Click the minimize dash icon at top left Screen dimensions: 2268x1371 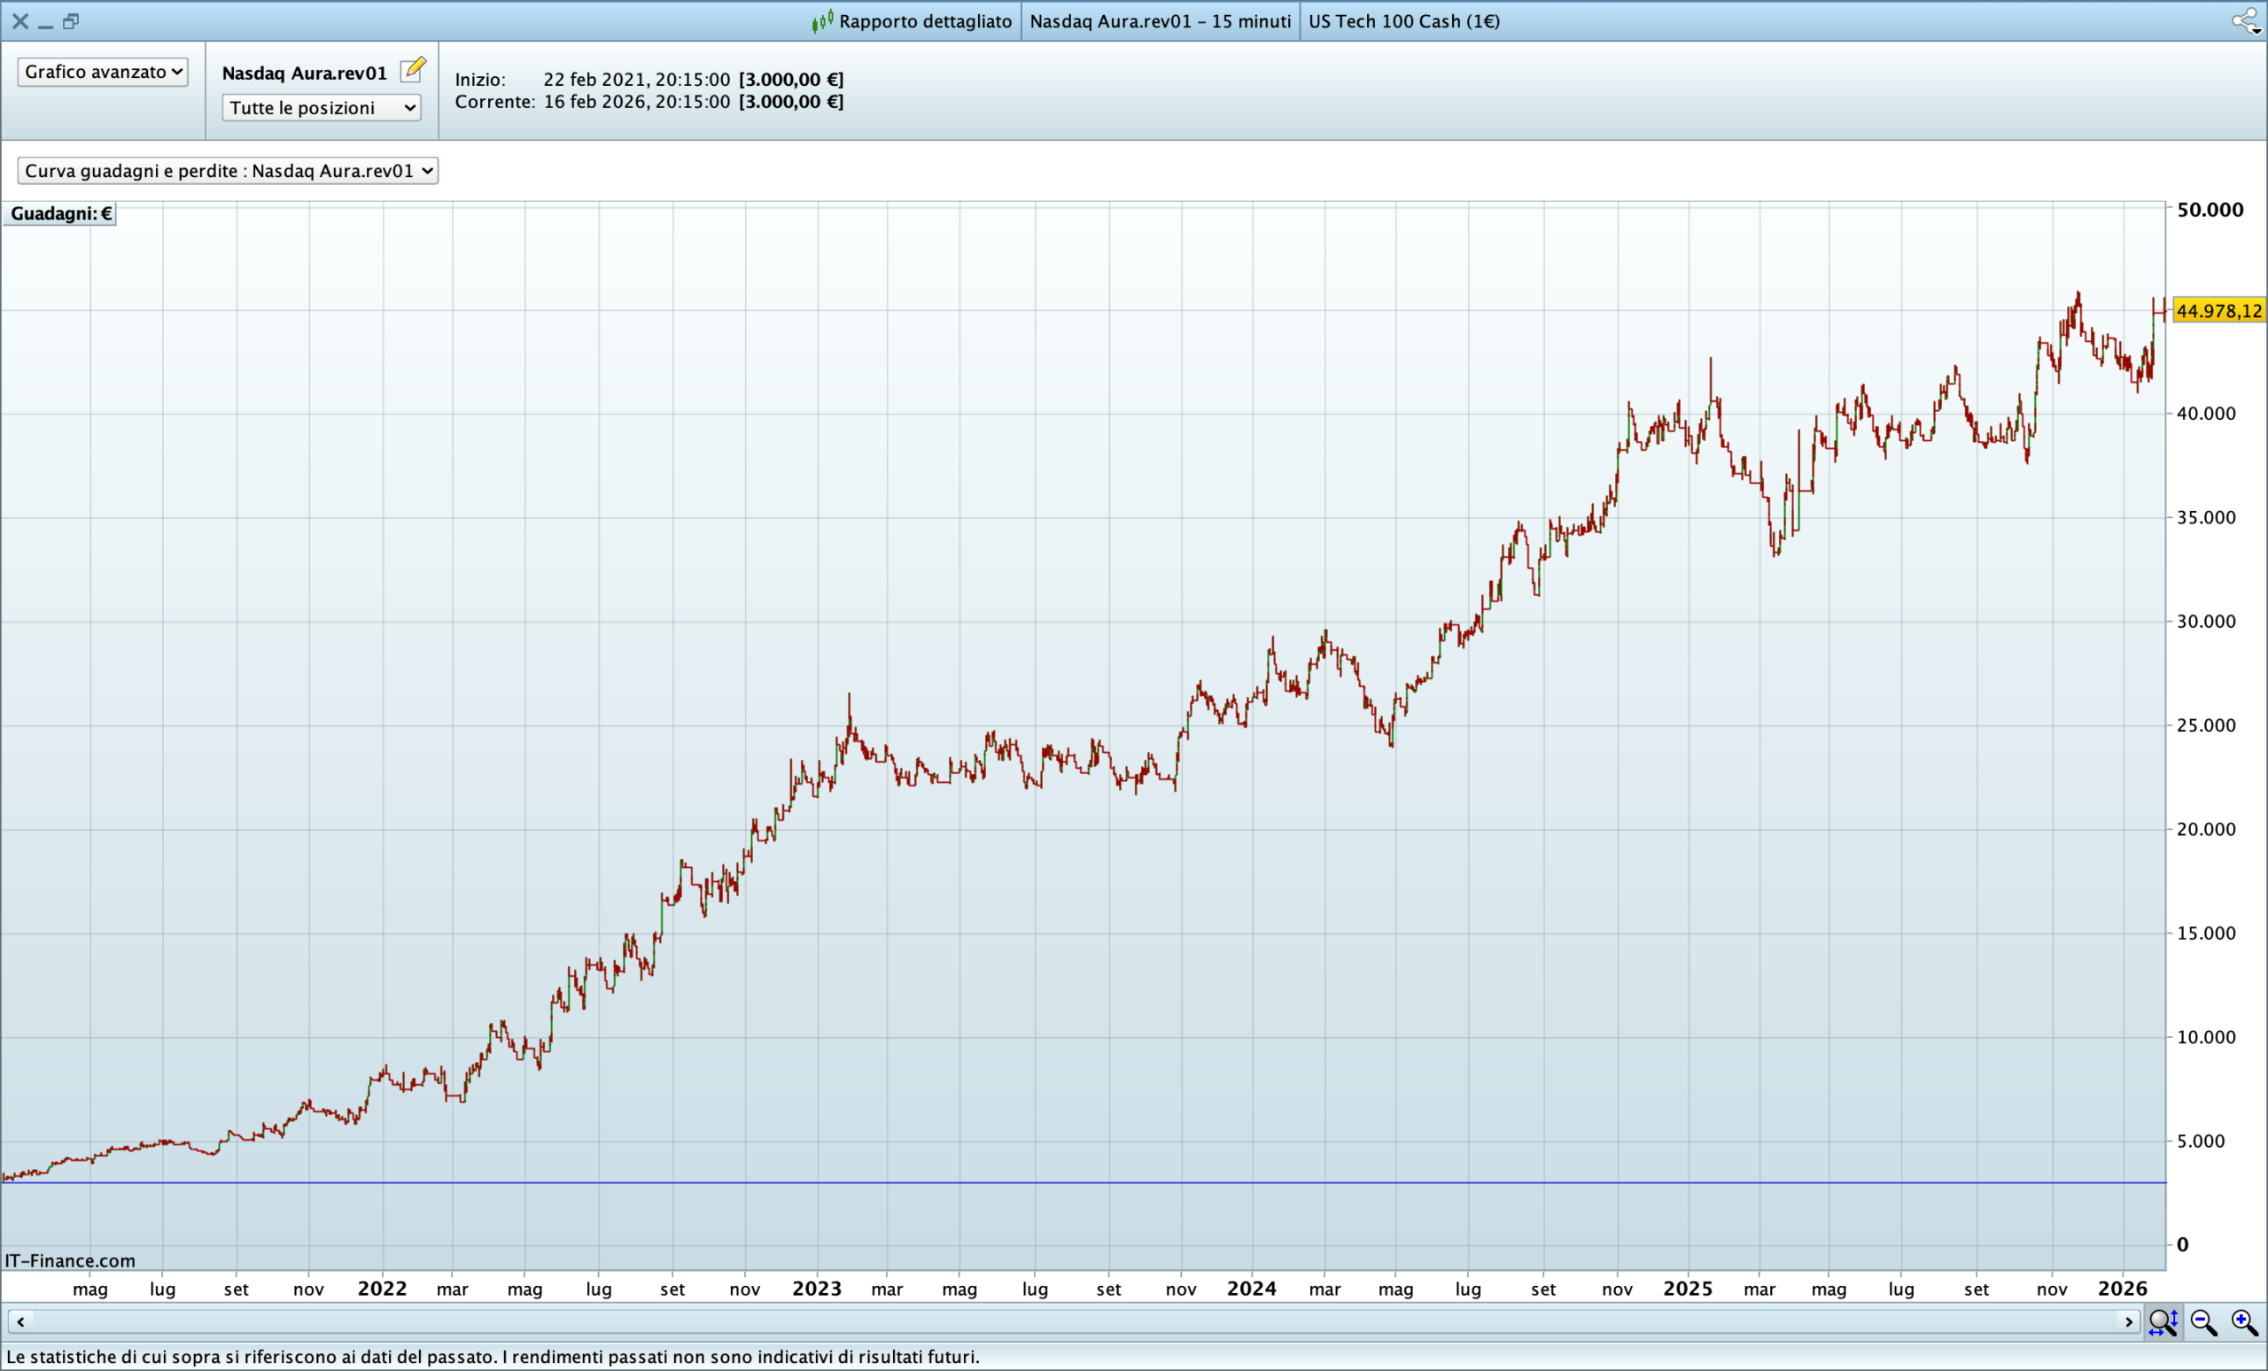pyautogui.click(x=45, y=24)
